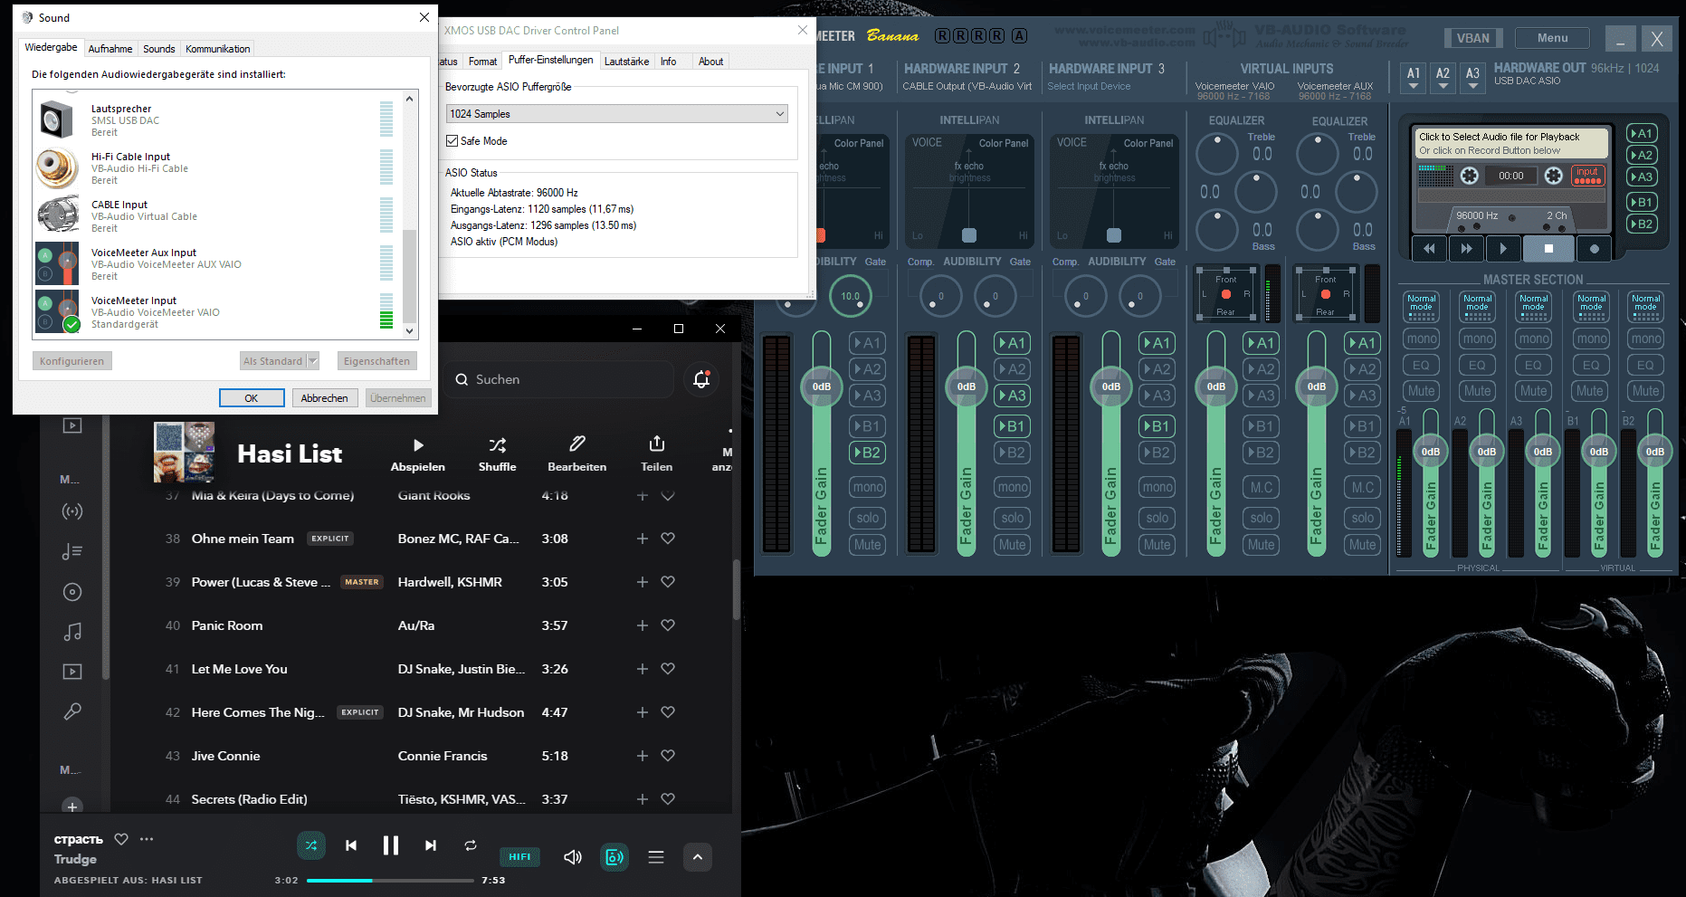
Task: Click the Voicemeeter cassette rewind button
Action: [x=1430, y=248]
